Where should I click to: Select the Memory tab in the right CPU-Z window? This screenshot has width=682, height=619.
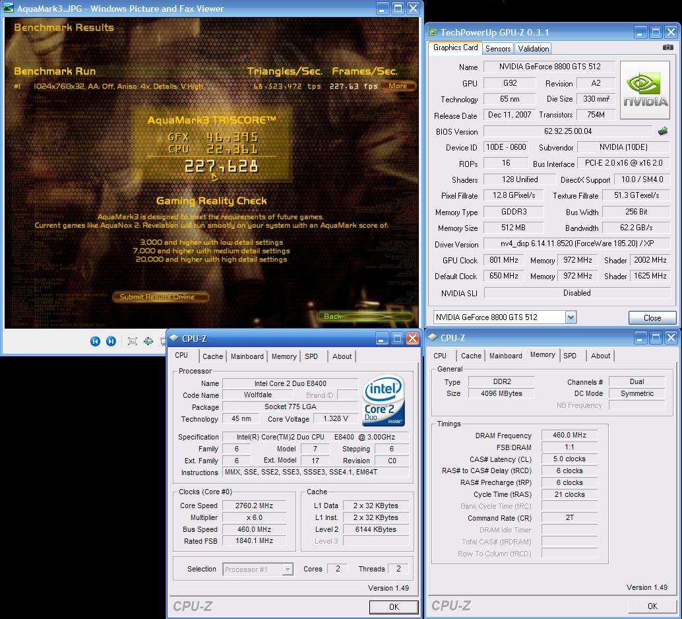542,355
